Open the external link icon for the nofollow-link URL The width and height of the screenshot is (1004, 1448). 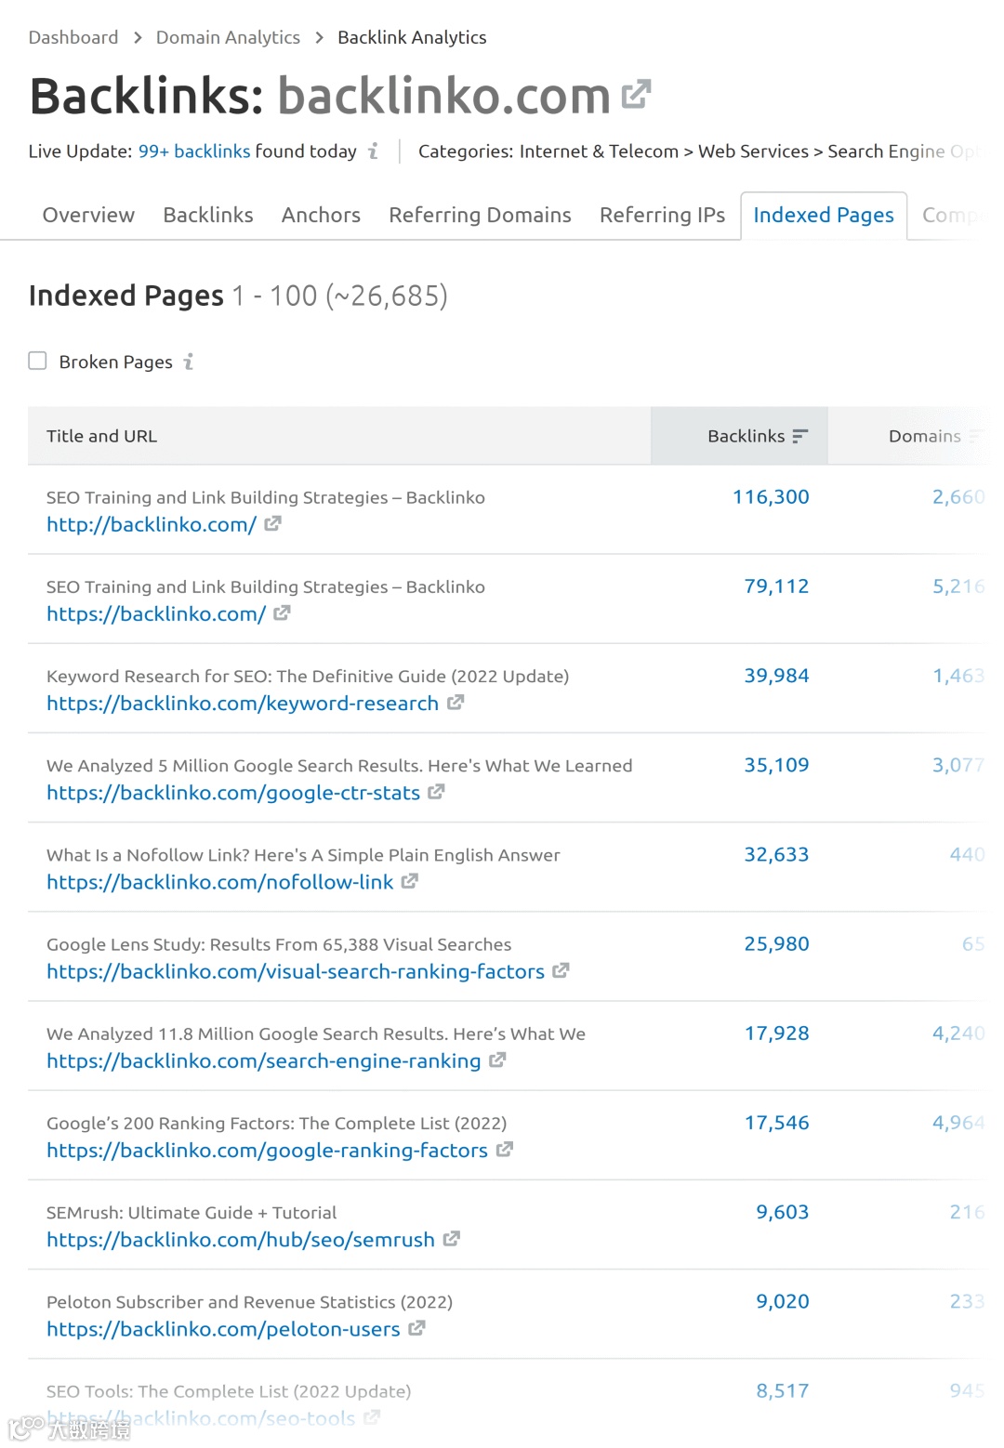409,881
